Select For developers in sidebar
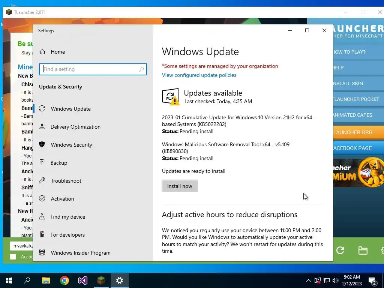Viewport: 384px width, 288px height. pyautogui.click(x=93, y=235)
